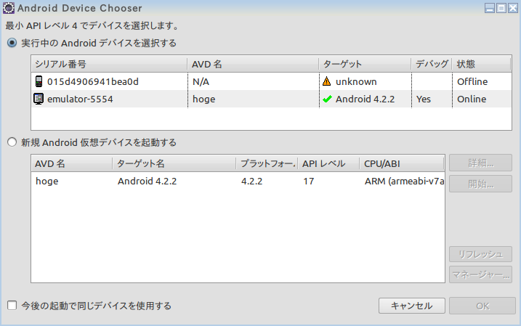Select the launch new Android virtual device radio
This screenshot has height=326, width=521.
pyautogui.click(x=12, y=142)
